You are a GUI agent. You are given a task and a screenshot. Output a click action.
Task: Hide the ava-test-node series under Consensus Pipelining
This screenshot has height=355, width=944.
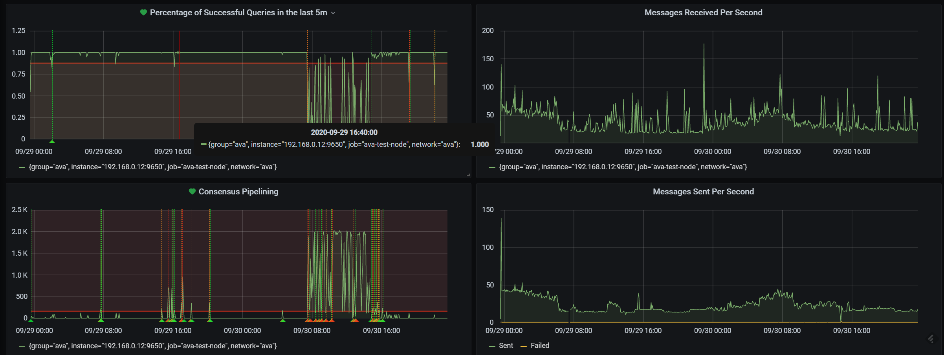point(153,346)
